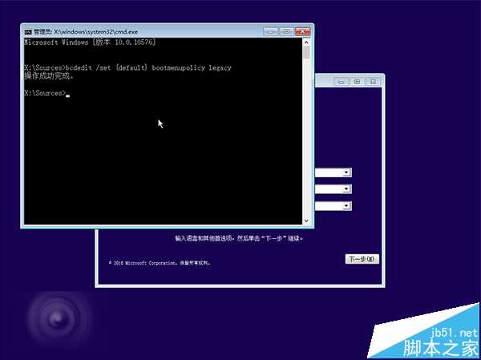The width and height of the screenshot is (481, 360).
Task: Minimize the Windows Setup window
Action: coord(341,82)
